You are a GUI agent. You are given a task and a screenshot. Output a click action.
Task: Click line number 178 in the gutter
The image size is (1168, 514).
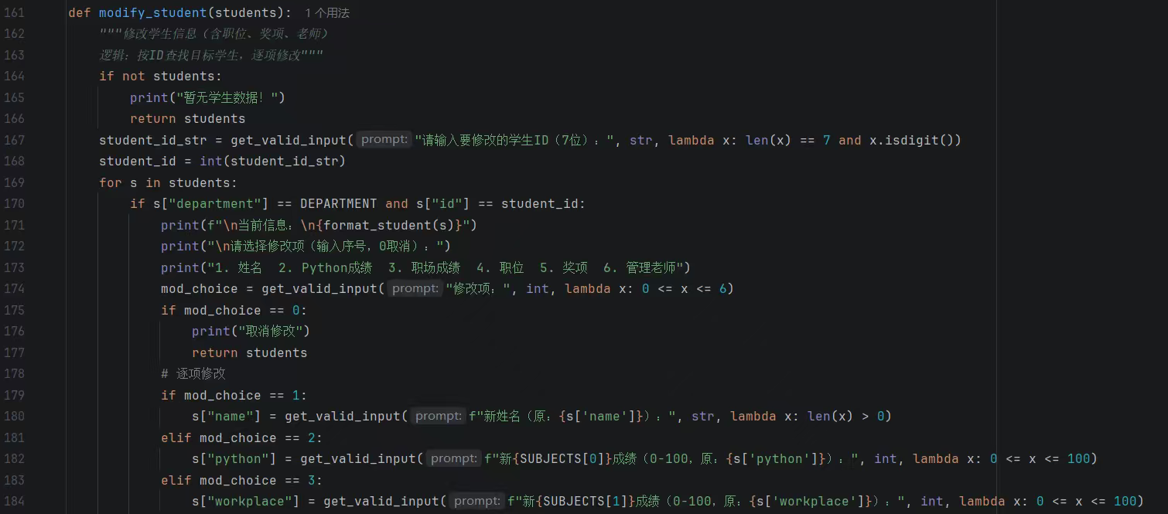pyautogui.click(x=14, y=374)
